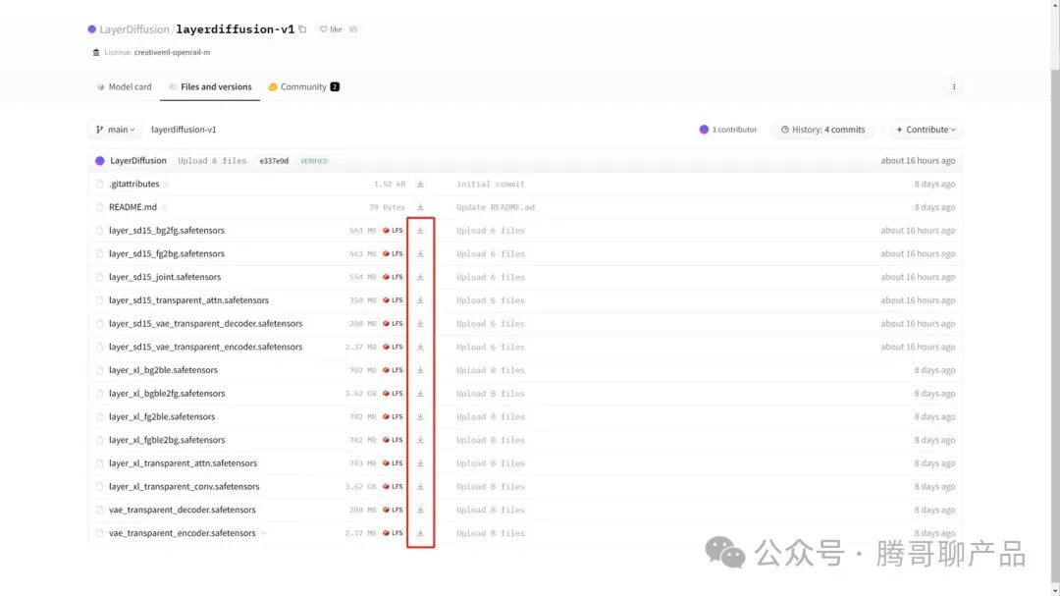Image resolution: width=1060 pixels, height=596 pixels.
Task: Select the Files and versions tab
Action: tap(210, 86)
